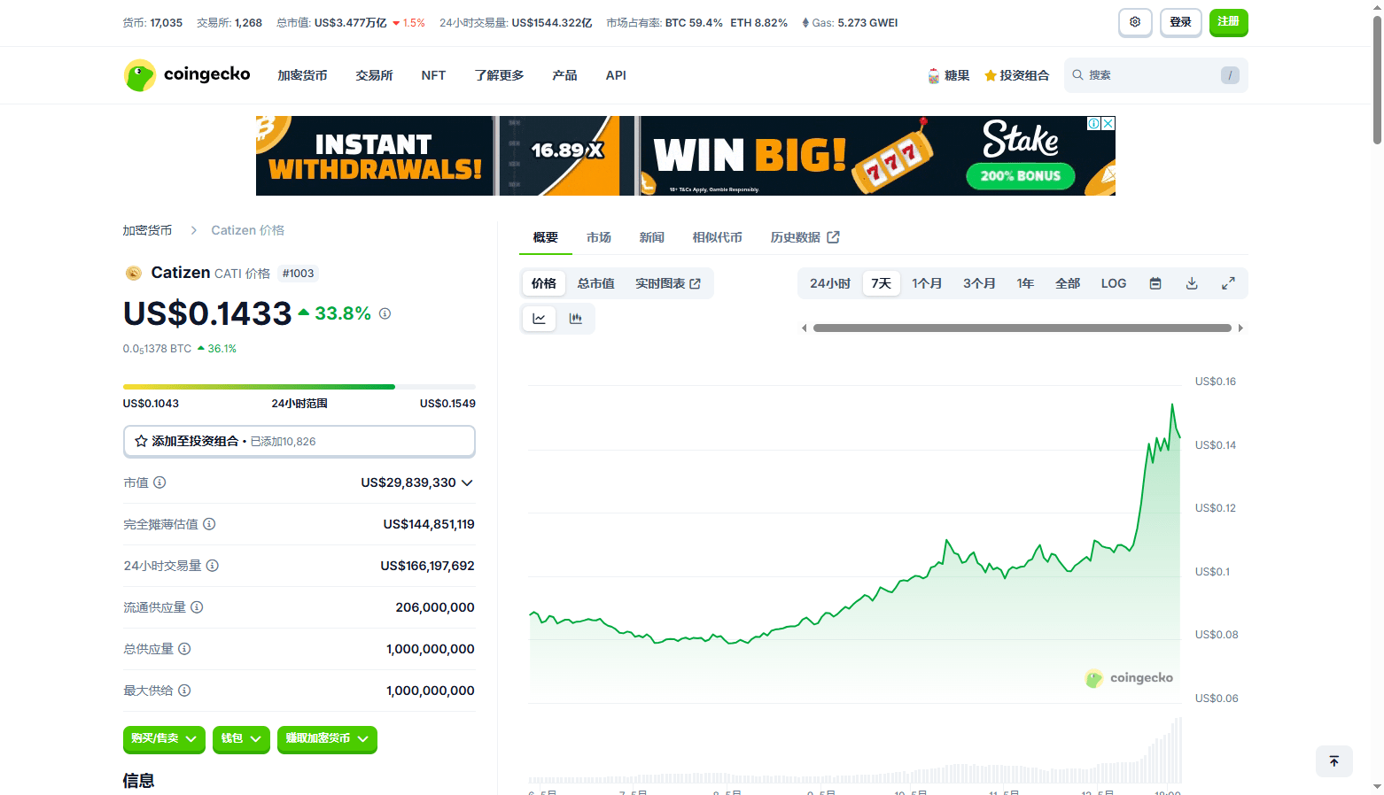Screen dimensions: 1384x795
Task: Click the 流通供应量 info icon
Action: coord(197,607)
